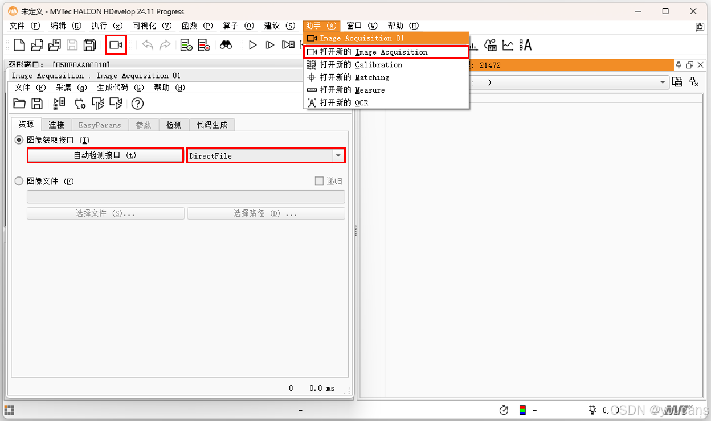Switch to the 代码生成 tab

(212, 125)
